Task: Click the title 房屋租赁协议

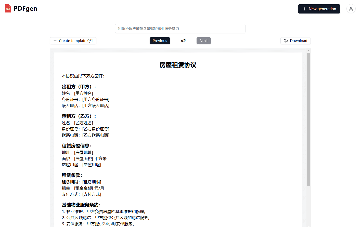Action: point(178,65)
